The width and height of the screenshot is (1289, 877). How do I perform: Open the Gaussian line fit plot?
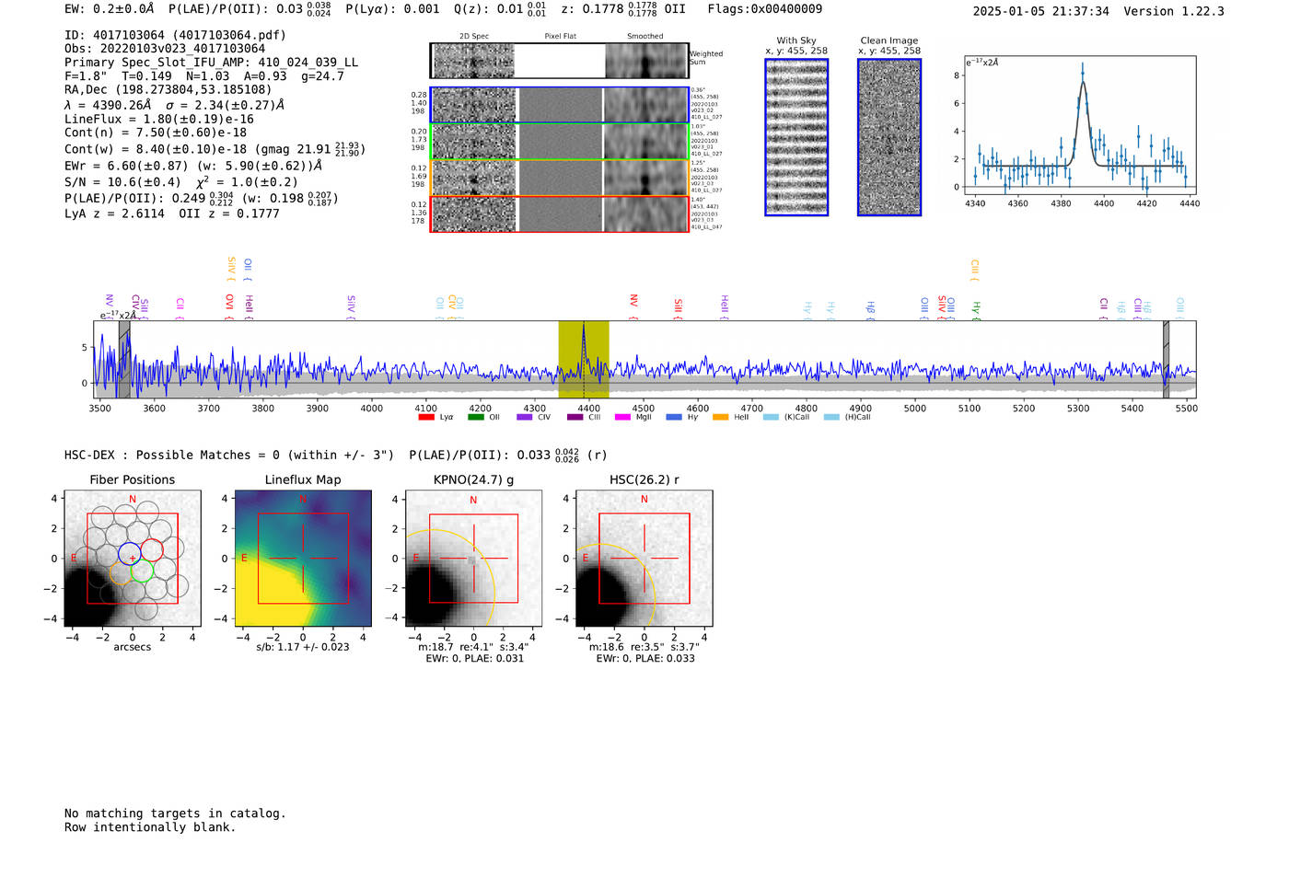pos(1079,125)
